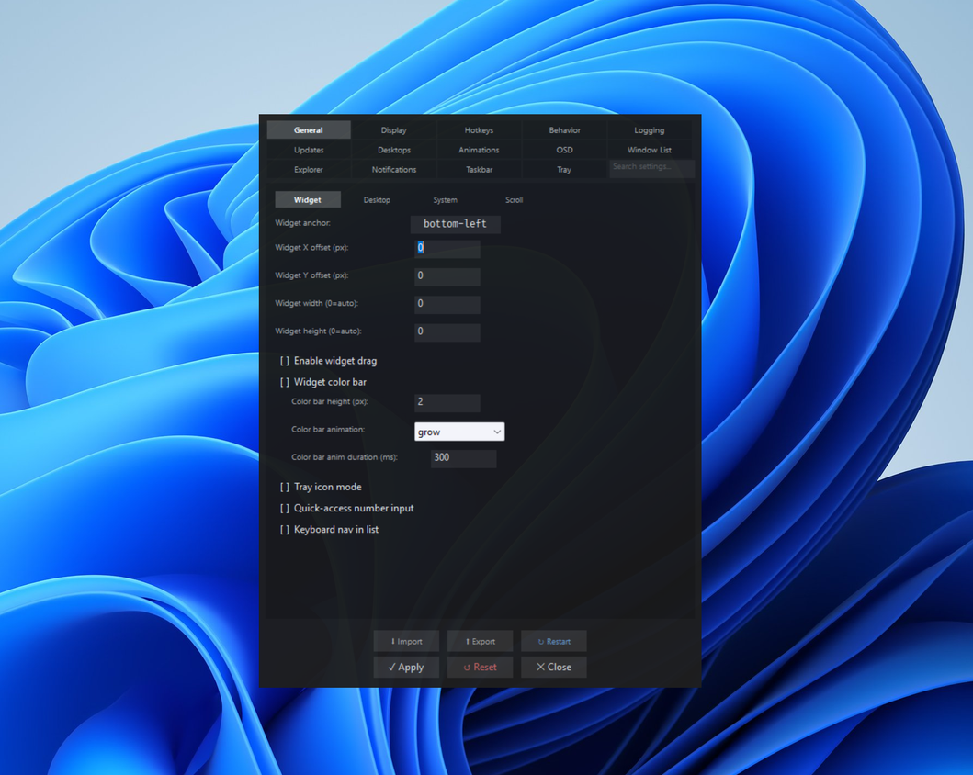Viewport: 973px width, 775px height.
Task: Enable widget drag checkbox
Action: tap(328, 361)
